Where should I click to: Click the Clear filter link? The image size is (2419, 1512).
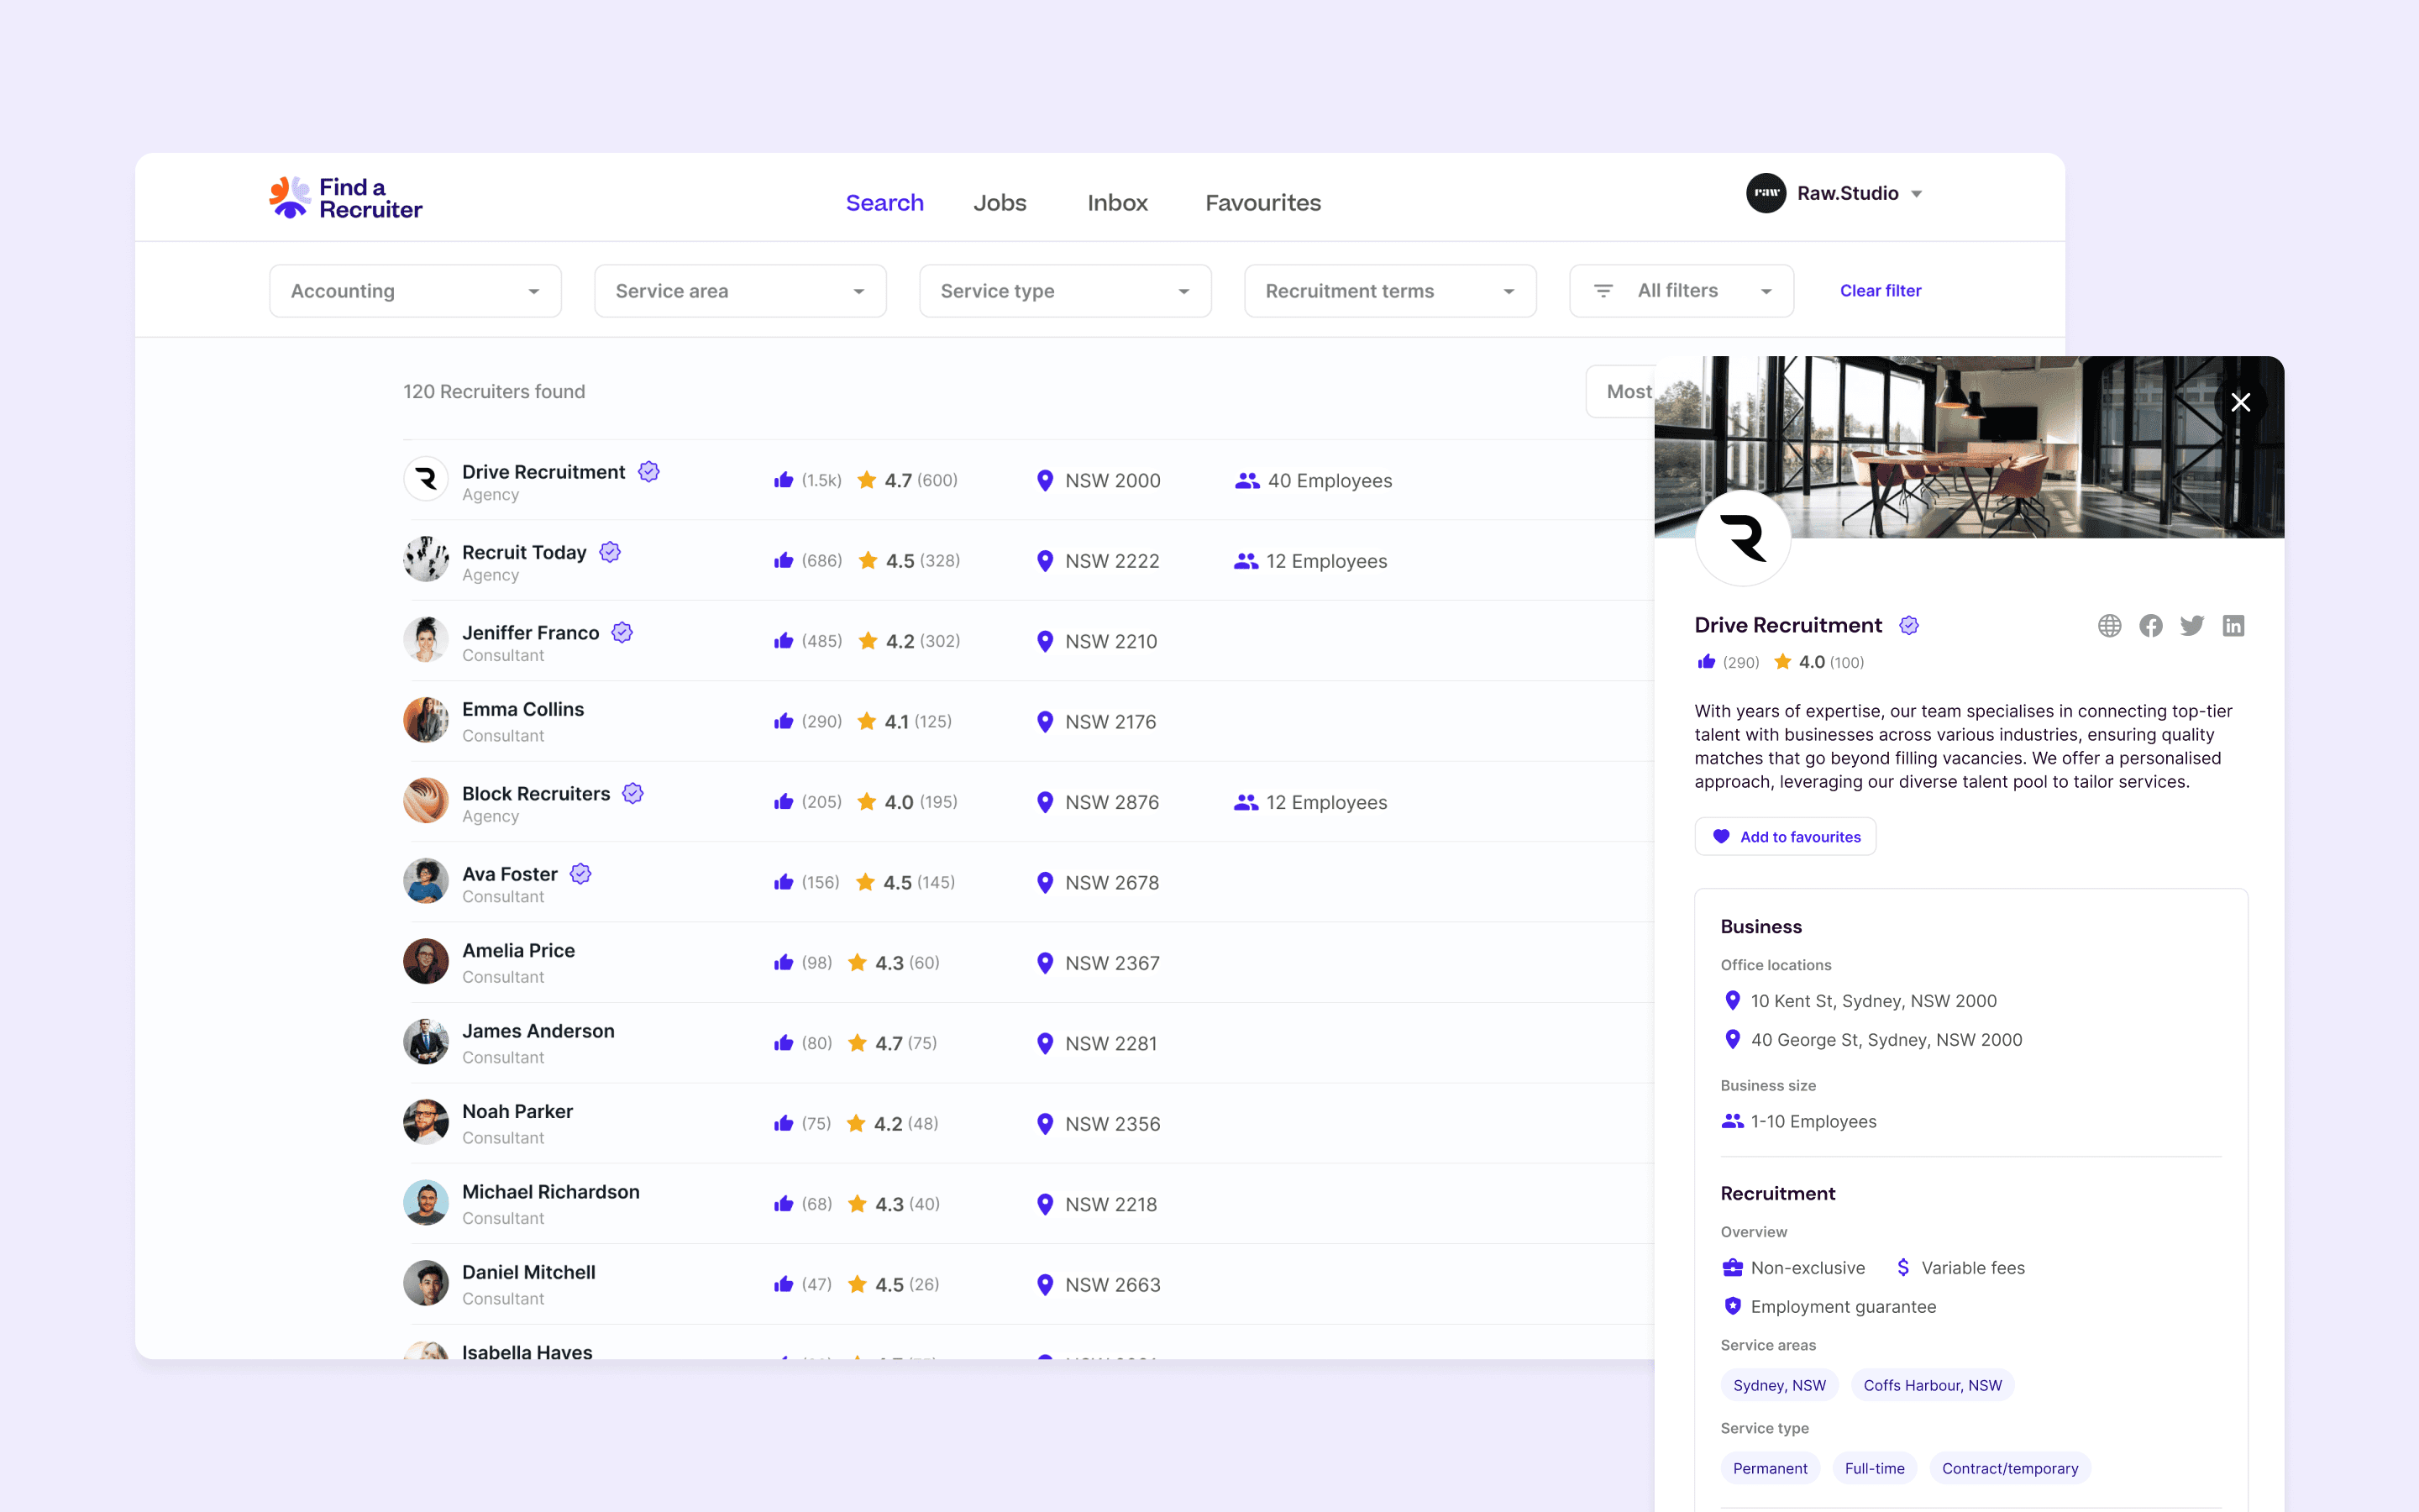[1881, 291]
